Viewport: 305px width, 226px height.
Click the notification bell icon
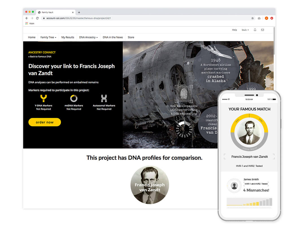255,30
